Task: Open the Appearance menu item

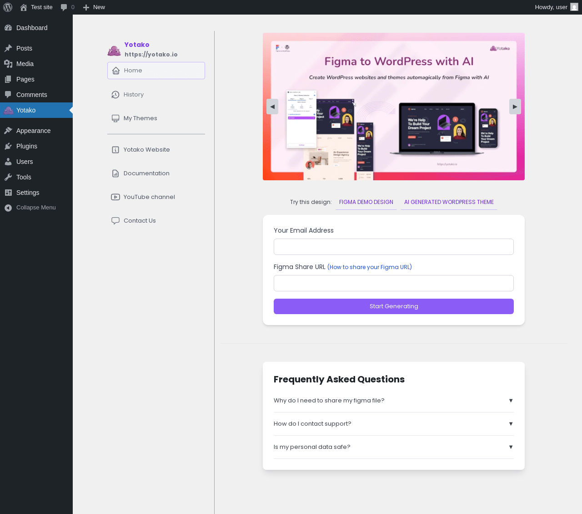Action: 36,131
